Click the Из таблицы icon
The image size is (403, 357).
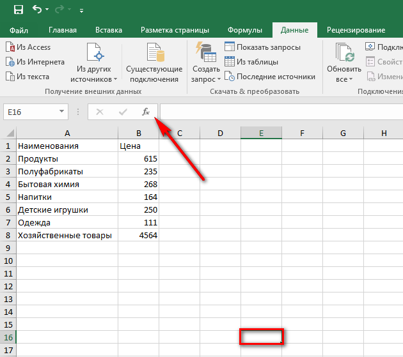point(230,62)
